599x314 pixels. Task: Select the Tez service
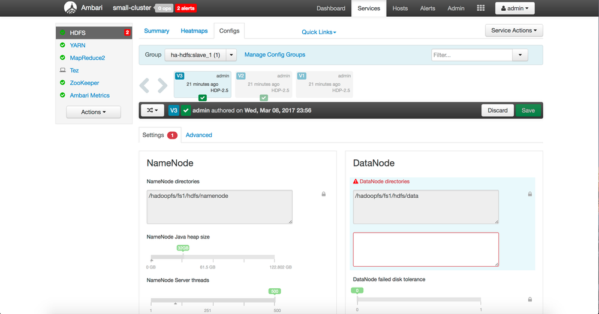(74, 70)
